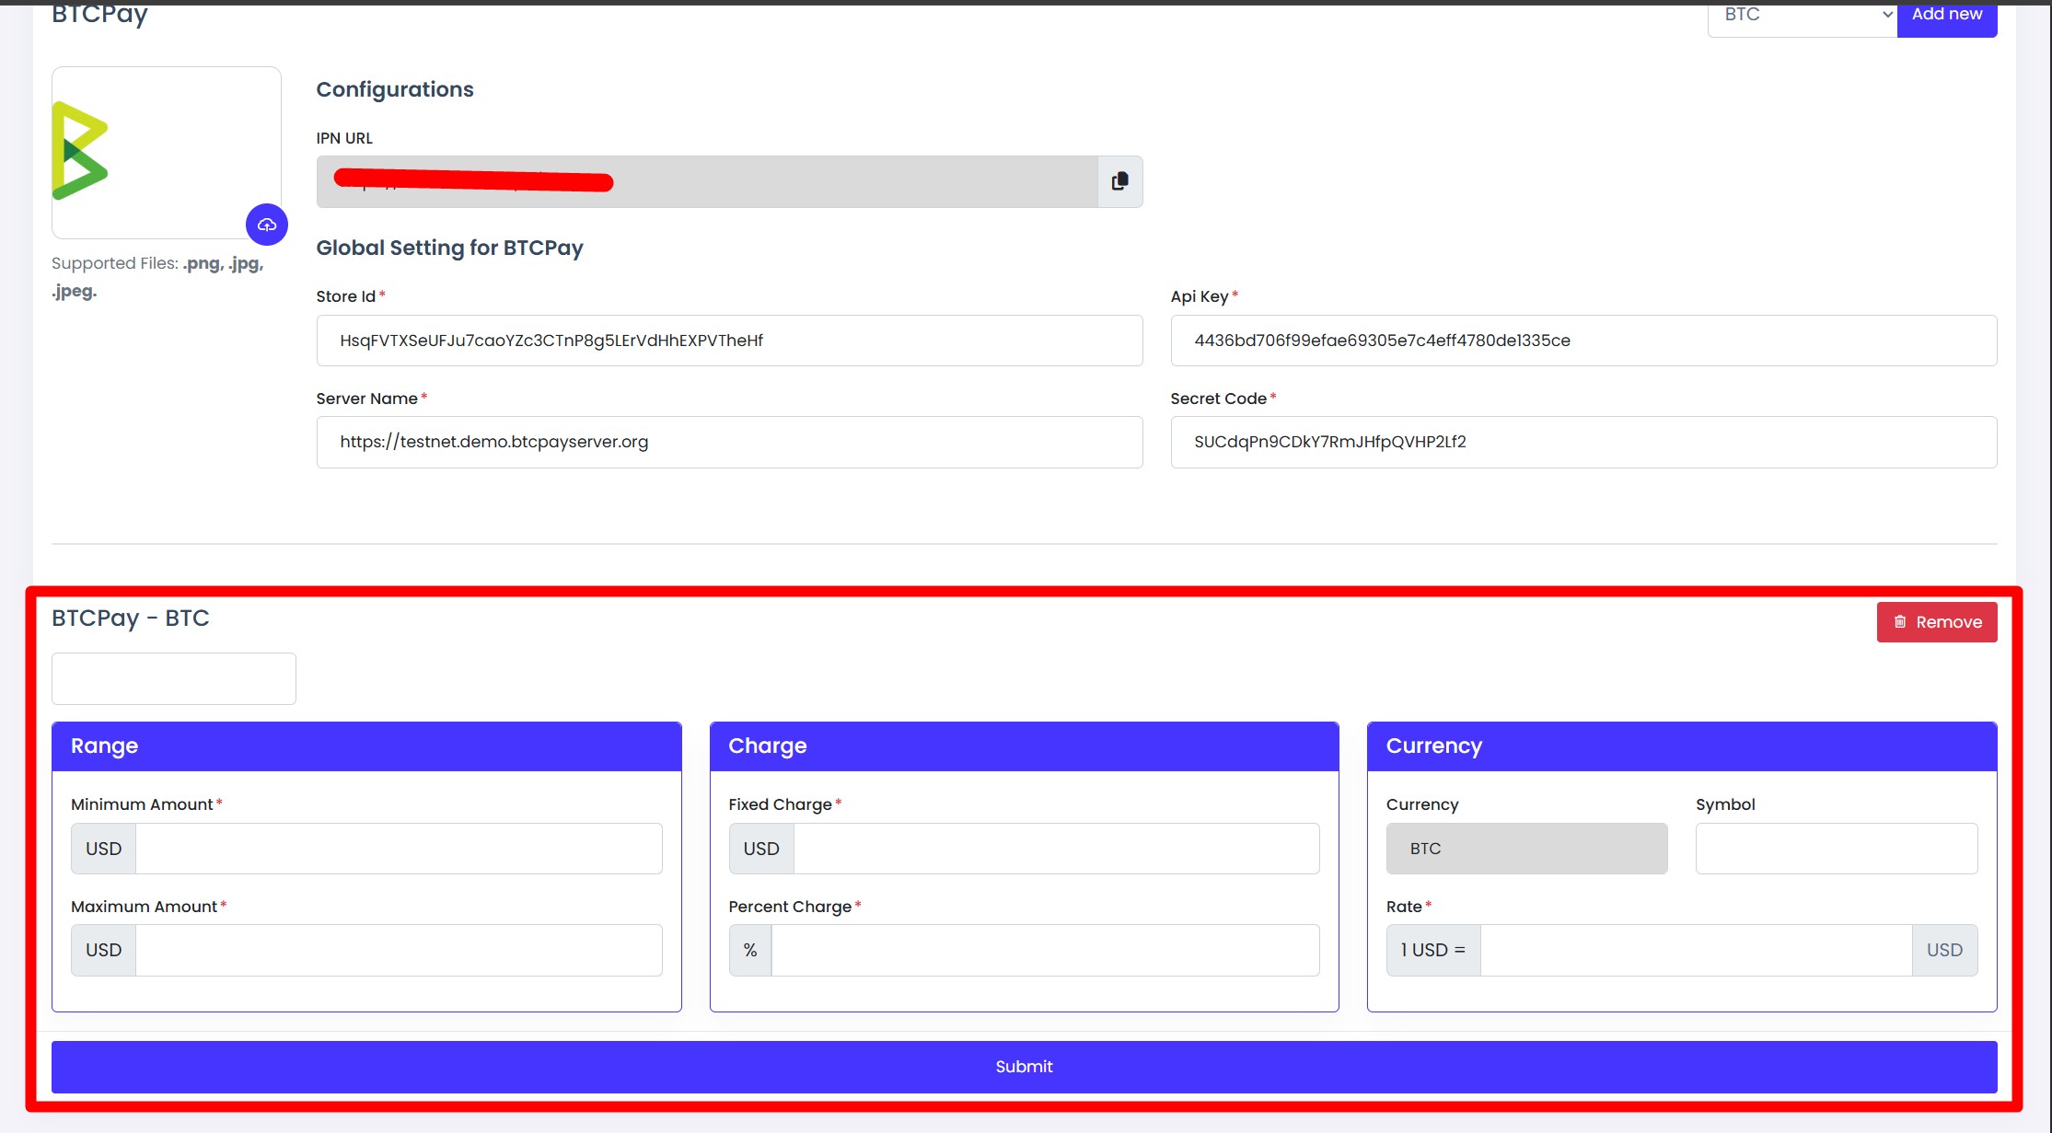Click the USD suffix of Rate field
This screenshot has height=1133, width=2052.
tap(1944, 950)
